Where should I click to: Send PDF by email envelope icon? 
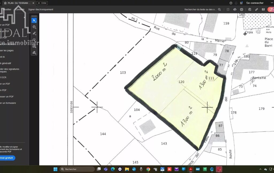click(x=263, y=10)
